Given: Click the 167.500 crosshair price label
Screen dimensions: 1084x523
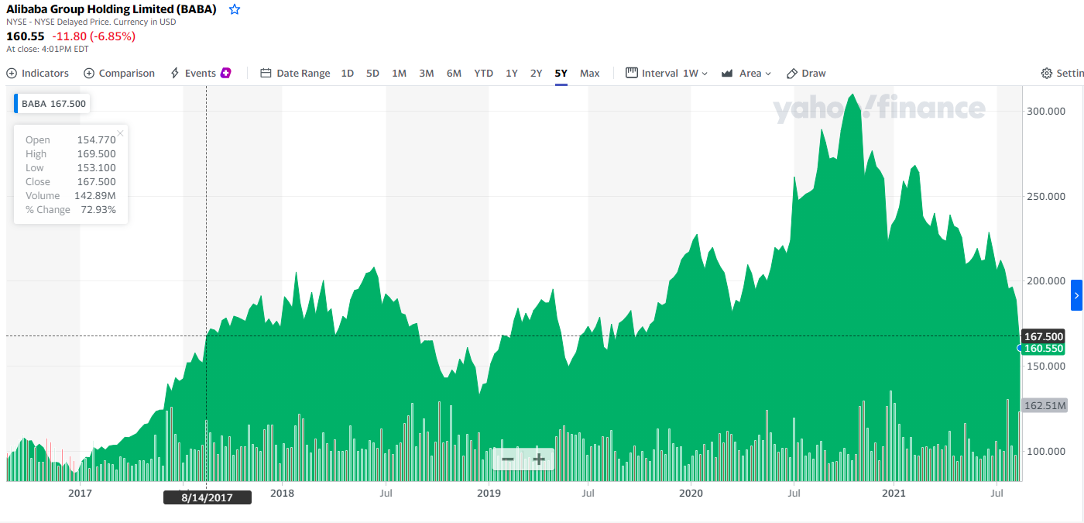Looking at the screenshot, I should click(1043, 336).
